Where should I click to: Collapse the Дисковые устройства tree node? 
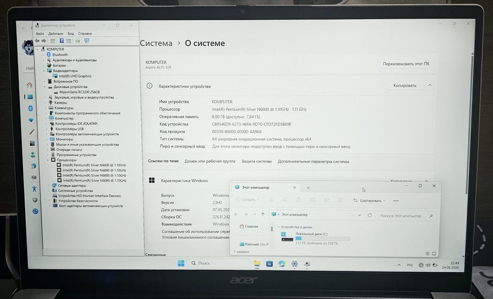45,87
